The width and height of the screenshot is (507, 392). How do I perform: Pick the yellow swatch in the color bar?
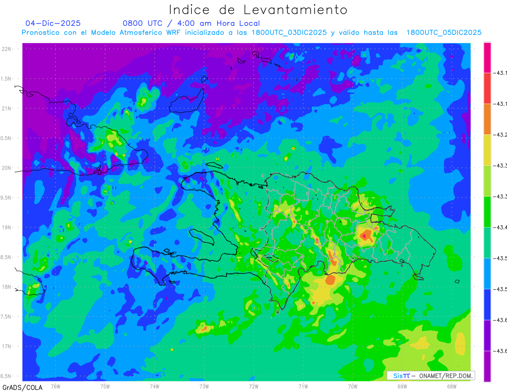(487, 150)
